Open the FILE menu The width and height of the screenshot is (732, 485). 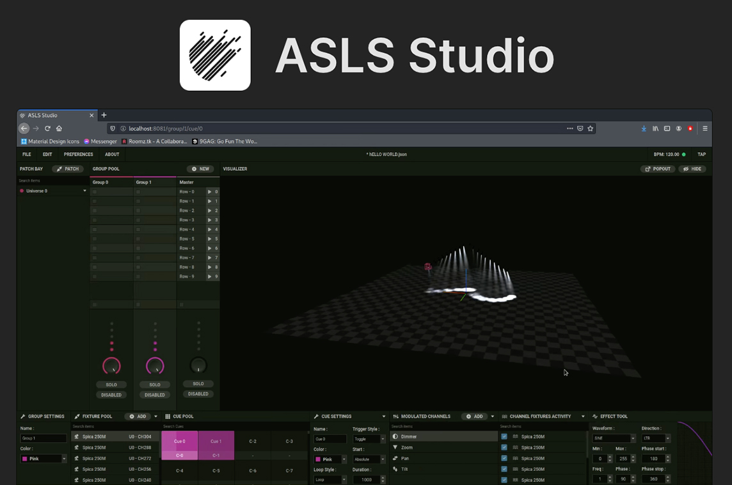27,154
